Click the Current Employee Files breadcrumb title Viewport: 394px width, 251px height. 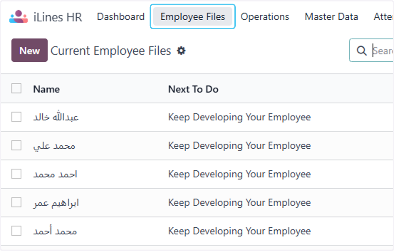(111, 51)
